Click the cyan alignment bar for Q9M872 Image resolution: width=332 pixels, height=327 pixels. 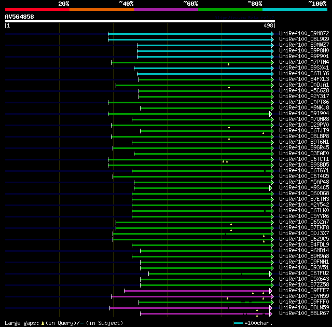(x=189, y=34)
